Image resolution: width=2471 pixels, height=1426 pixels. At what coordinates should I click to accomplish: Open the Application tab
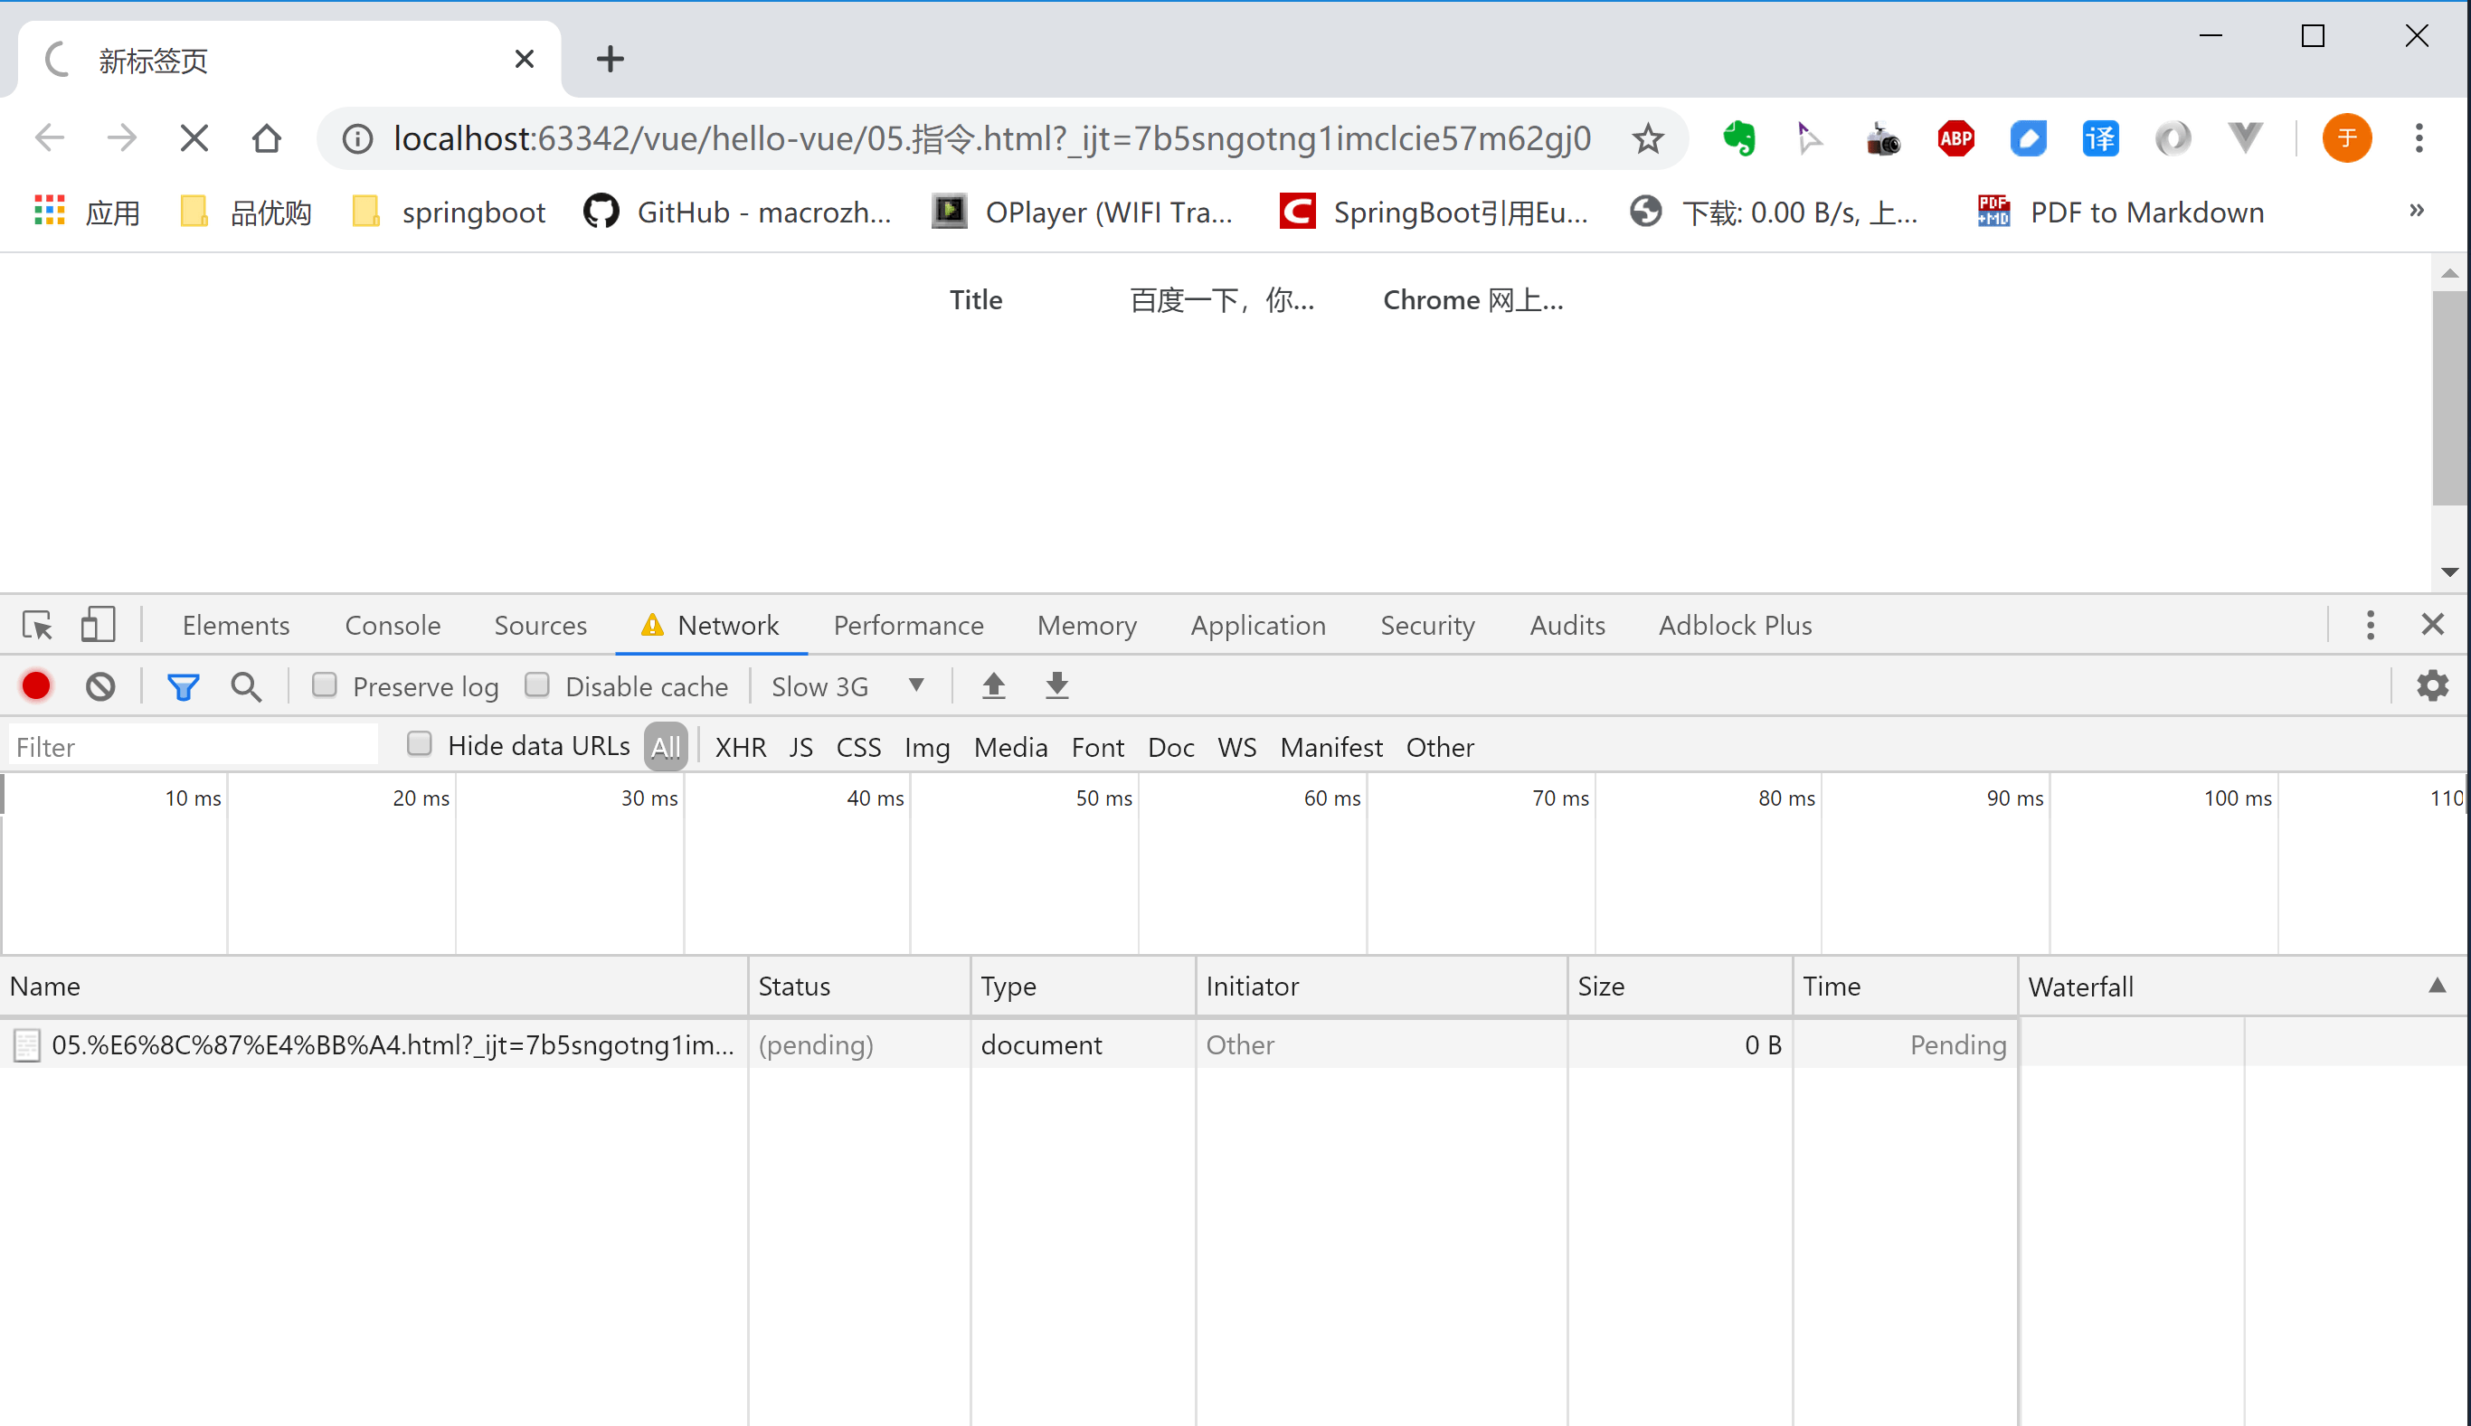[1257, 625]
